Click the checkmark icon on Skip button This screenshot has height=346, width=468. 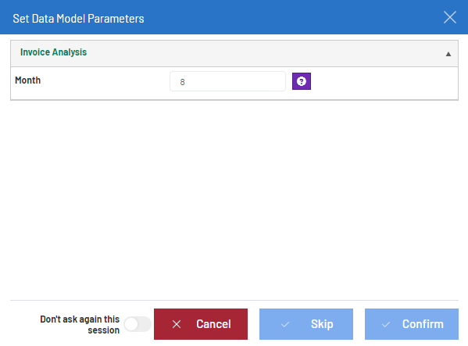tap(285, 324)
